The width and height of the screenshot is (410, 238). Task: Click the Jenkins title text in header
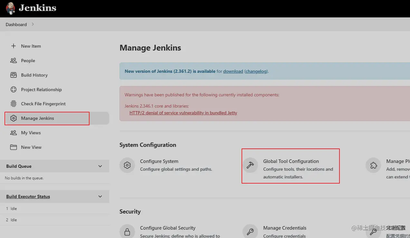point(37,8)
